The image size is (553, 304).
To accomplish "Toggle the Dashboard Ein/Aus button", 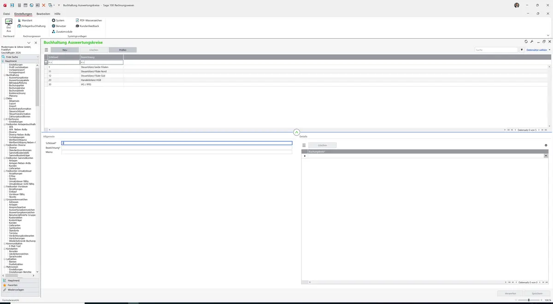I will (x=9, y=25).
